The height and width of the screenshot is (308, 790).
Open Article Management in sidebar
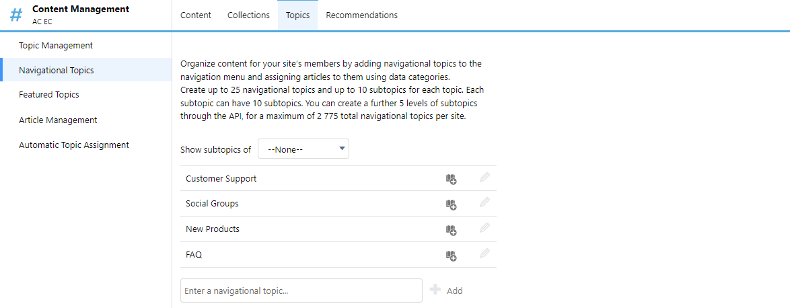click(x=58, y=120)
